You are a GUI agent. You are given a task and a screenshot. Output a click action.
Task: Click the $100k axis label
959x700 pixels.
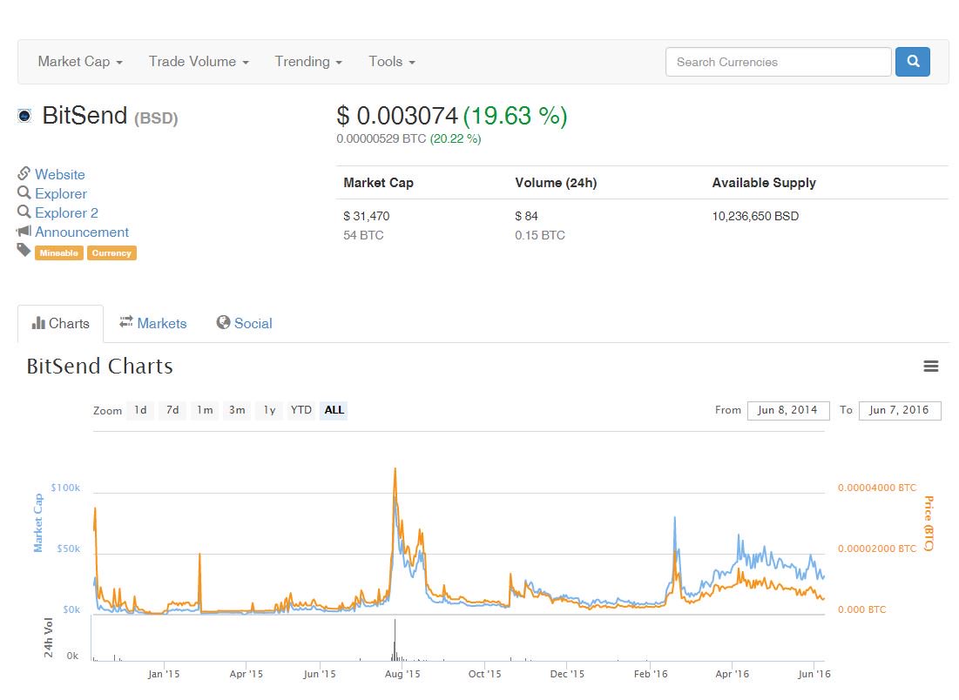65,488
